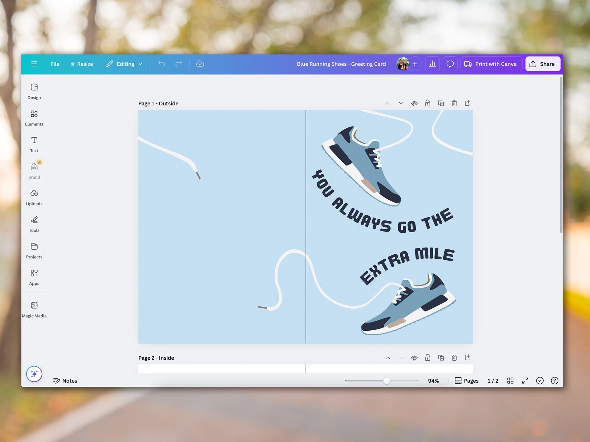Toggle fullscreen presentation mode
Image resolution: width=590 pixels, height=442 pixels.
click(525, 381)
